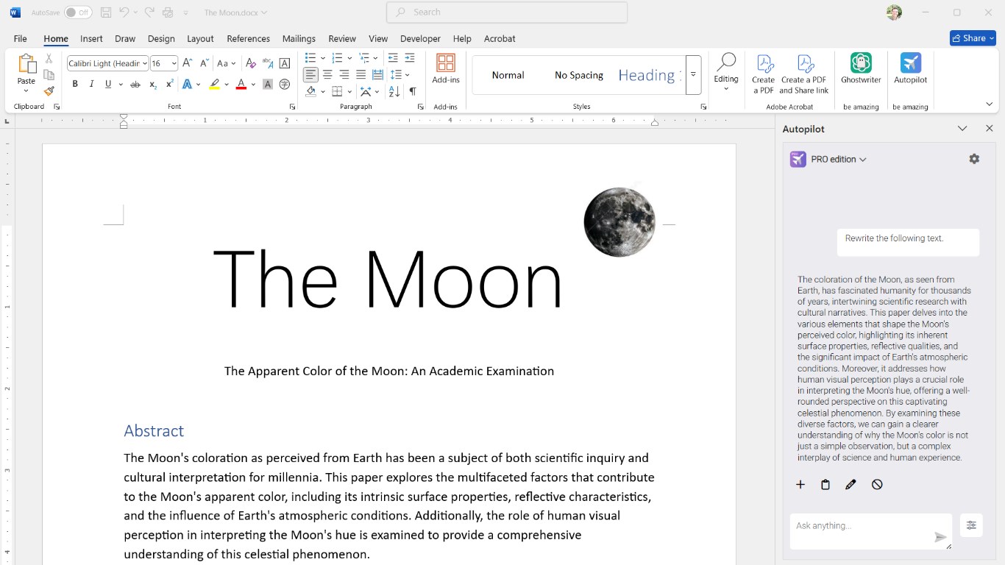Toggle the AutoSave switch

coord(77,13)
